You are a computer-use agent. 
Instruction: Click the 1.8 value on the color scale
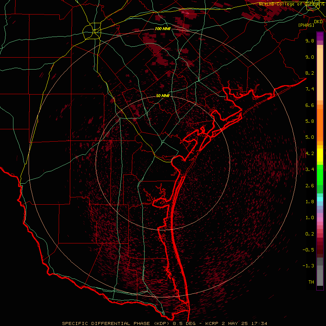pos(310,202)
